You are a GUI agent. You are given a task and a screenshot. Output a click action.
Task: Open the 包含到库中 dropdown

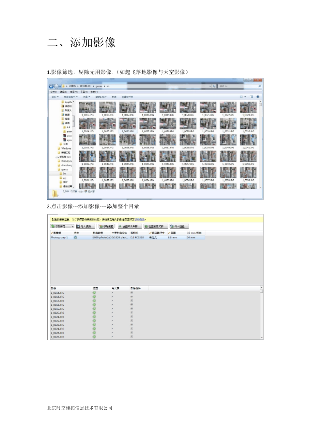(71, 97)
